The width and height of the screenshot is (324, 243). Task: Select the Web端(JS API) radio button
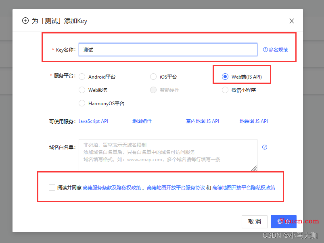click(x=225, y=77)
